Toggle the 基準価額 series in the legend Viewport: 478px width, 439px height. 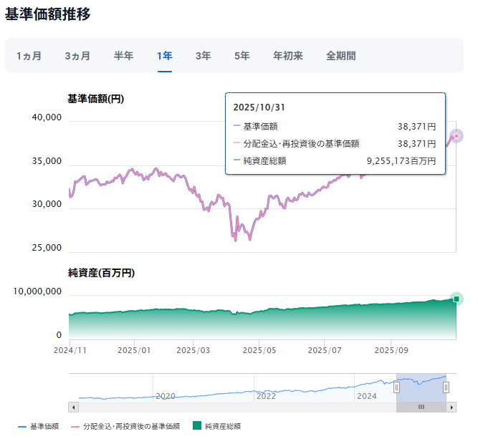[x=39, y=427]
